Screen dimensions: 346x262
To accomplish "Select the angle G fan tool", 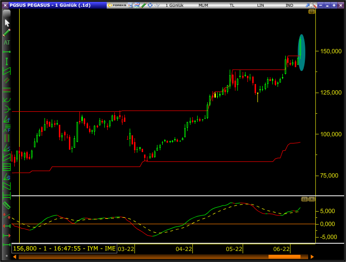I will pos(7,177).
